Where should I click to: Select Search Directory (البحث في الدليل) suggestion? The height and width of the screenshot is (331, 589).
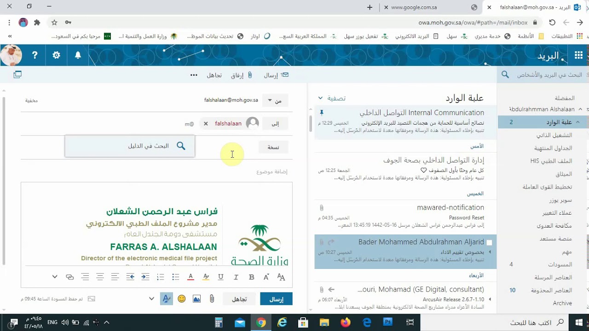pyautogui.click(x=130, y=146)
